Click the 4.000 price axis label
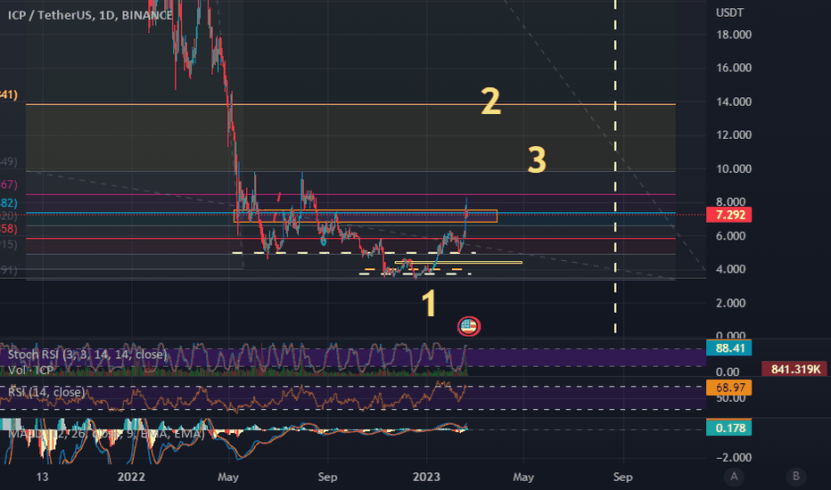This screenshot has width=831, height=490. (731, 269)
